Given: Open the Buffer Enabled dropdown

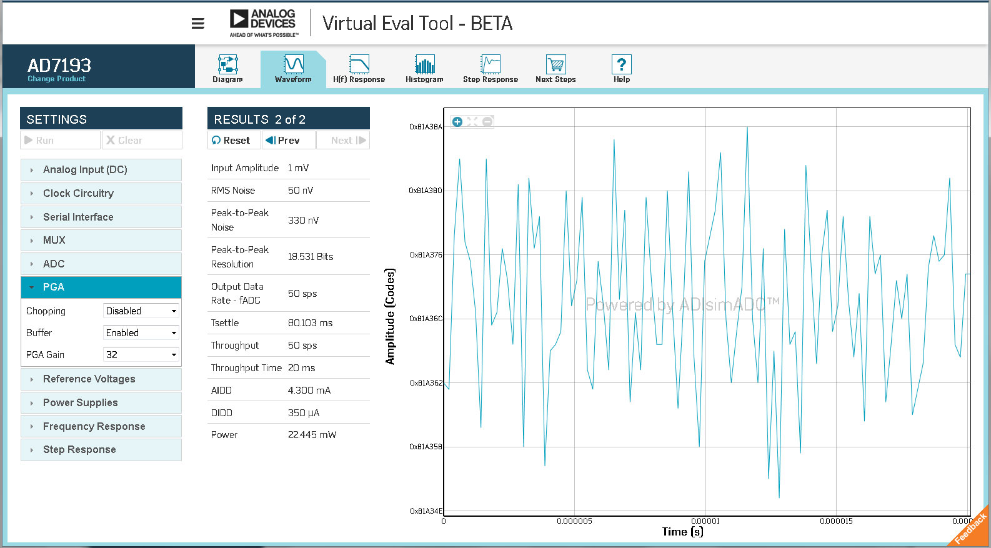Looking at the screenshot, I should pos(141,333).
